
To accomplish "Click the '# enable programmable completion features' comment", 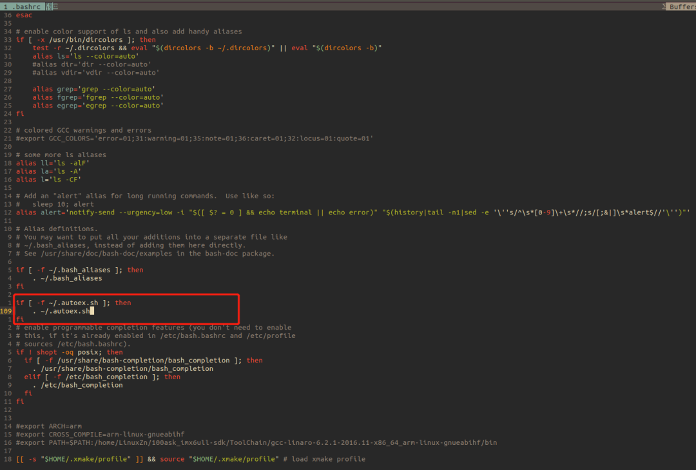I will pos(153,327).
